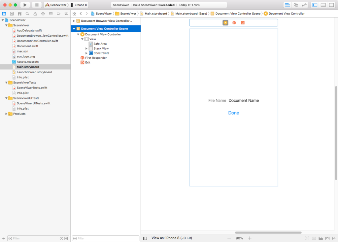Viewport: 338px width, 242px height.
Task: Open the Breakpoint navigator
Action: [58, 14]
